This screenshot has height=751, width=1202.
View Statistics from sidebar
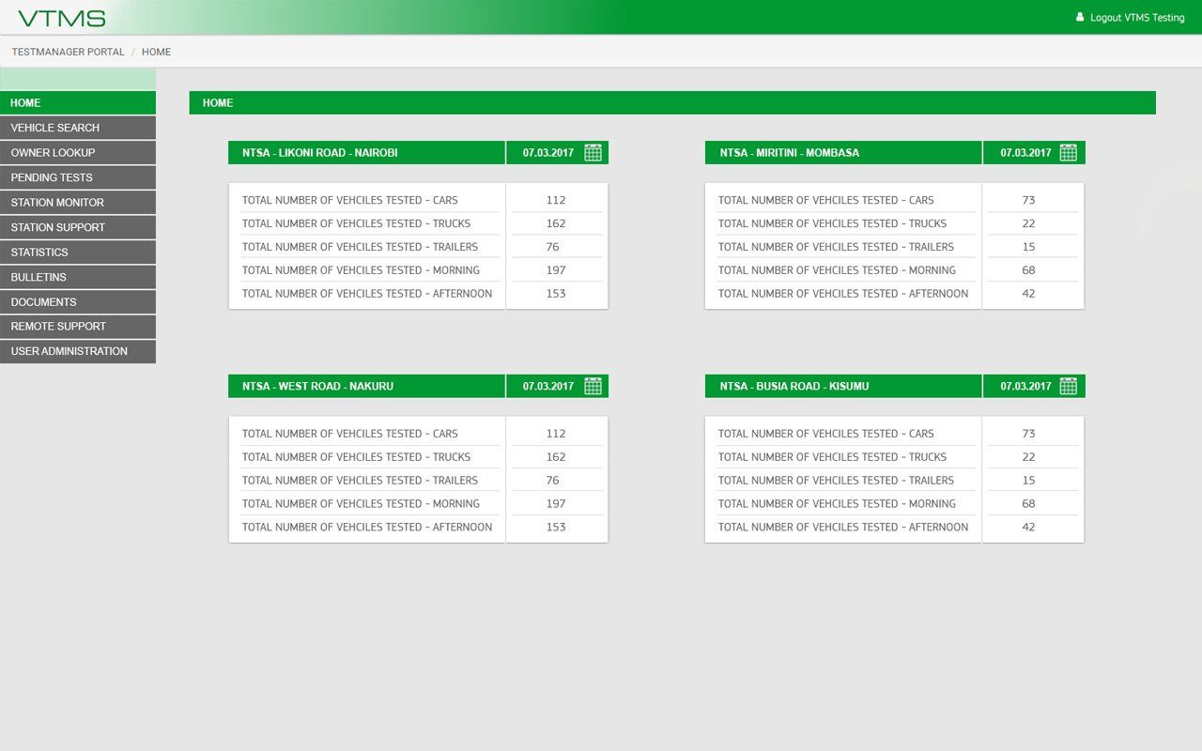(78, 252)
